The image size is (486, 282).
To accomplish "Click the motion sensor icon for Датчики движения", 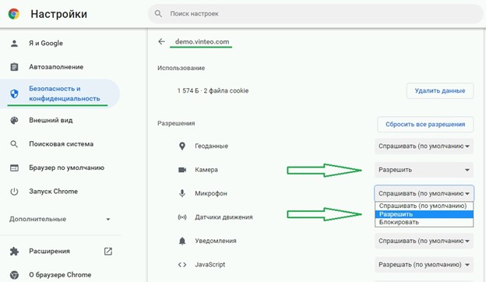I will click(182, 217).
